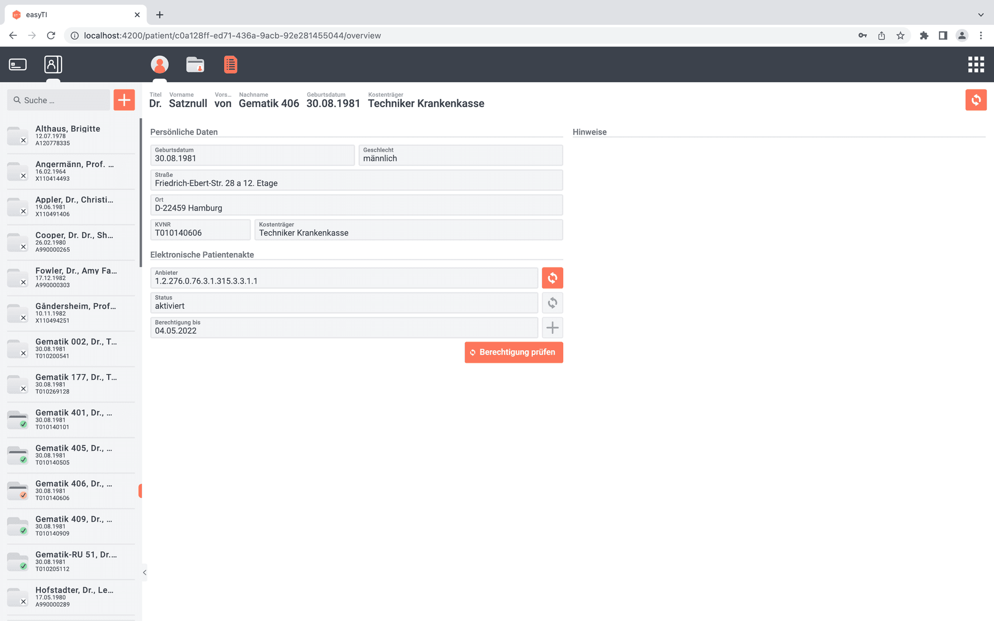Collapse the patient sidebar with chevron
The height and width of the screenshot is (621, 994).
pyautogui.click(x=144, y=572)
